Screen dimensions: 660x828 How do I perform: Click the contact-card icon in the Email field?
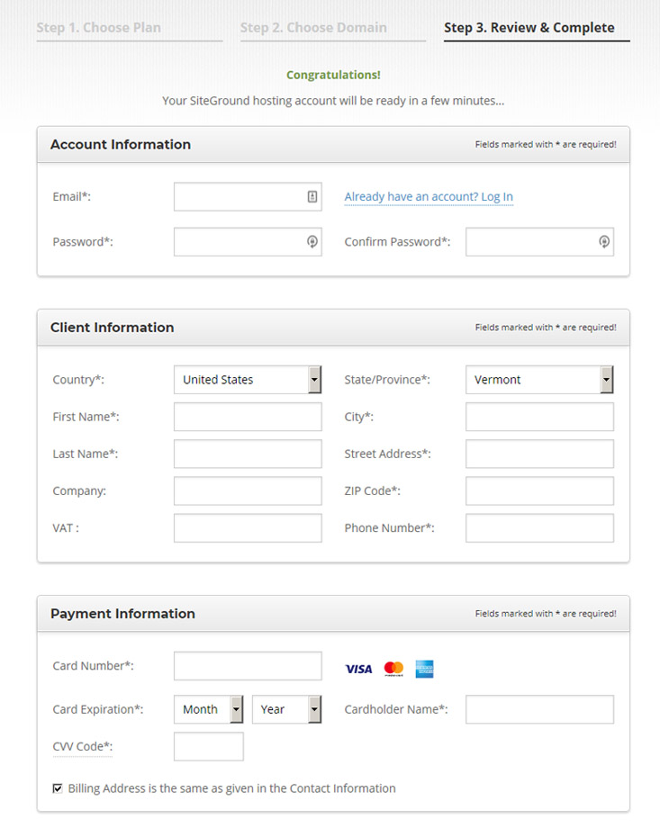click(312, 196)
